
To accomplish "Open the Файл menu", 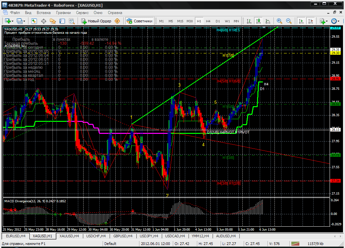I will tap(15, 13).
